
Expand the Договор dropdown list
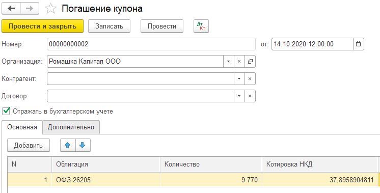tap(239, 96)
